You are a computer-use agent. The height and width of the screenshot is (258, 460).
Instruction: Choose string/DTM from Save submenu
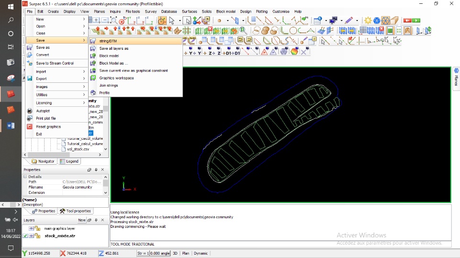point(136,41)
